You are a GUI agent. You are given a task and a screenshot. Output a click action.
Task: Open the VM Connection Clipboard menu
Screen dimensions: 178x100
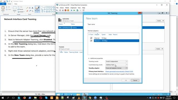pyautogui.click(x=73, y=8)
